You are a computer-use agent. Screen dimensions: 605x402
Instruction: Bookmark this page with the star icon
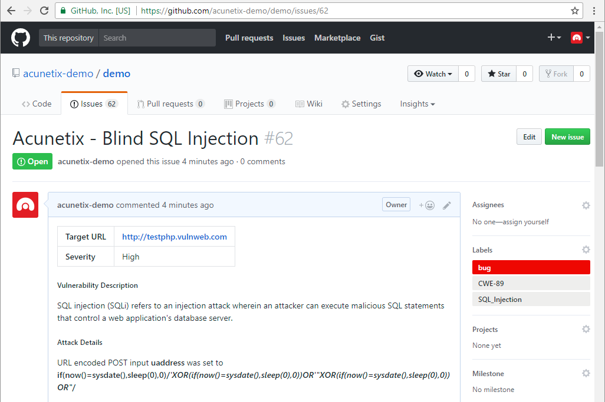point(575,11)
